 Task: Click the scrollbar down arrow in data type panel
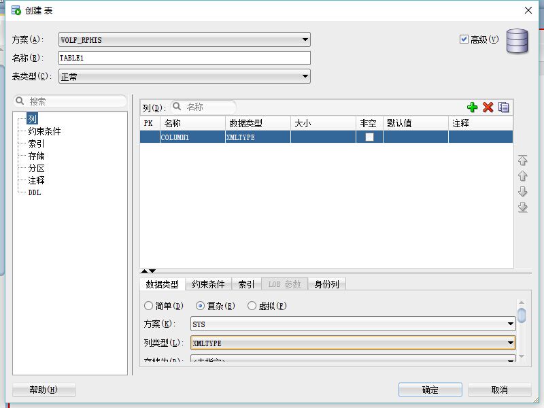[521, 356]
